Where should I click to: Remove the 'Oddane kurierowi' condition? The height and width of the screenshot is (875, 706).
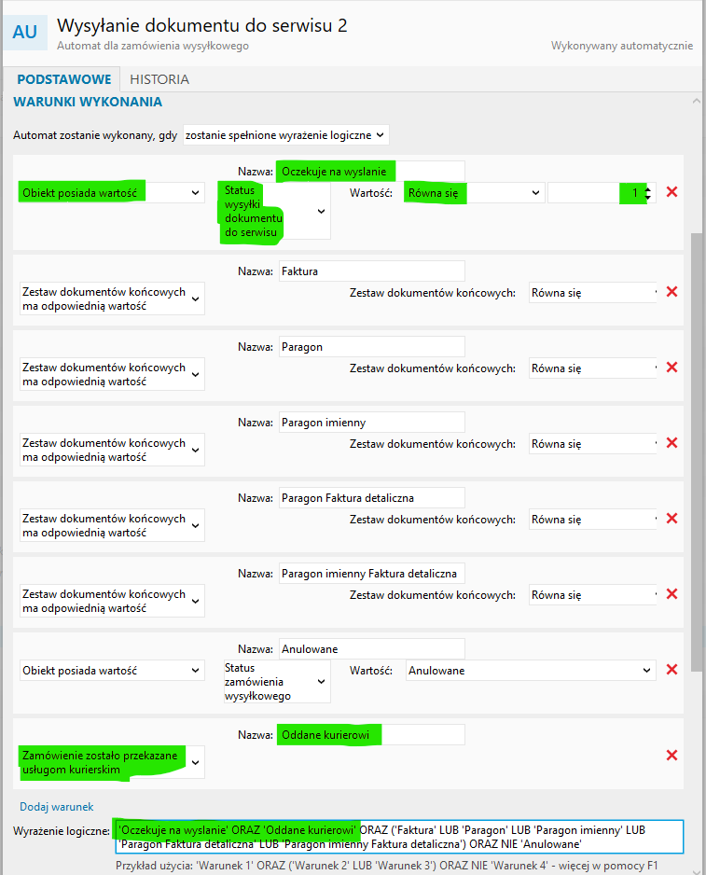[x=671, y=756]
